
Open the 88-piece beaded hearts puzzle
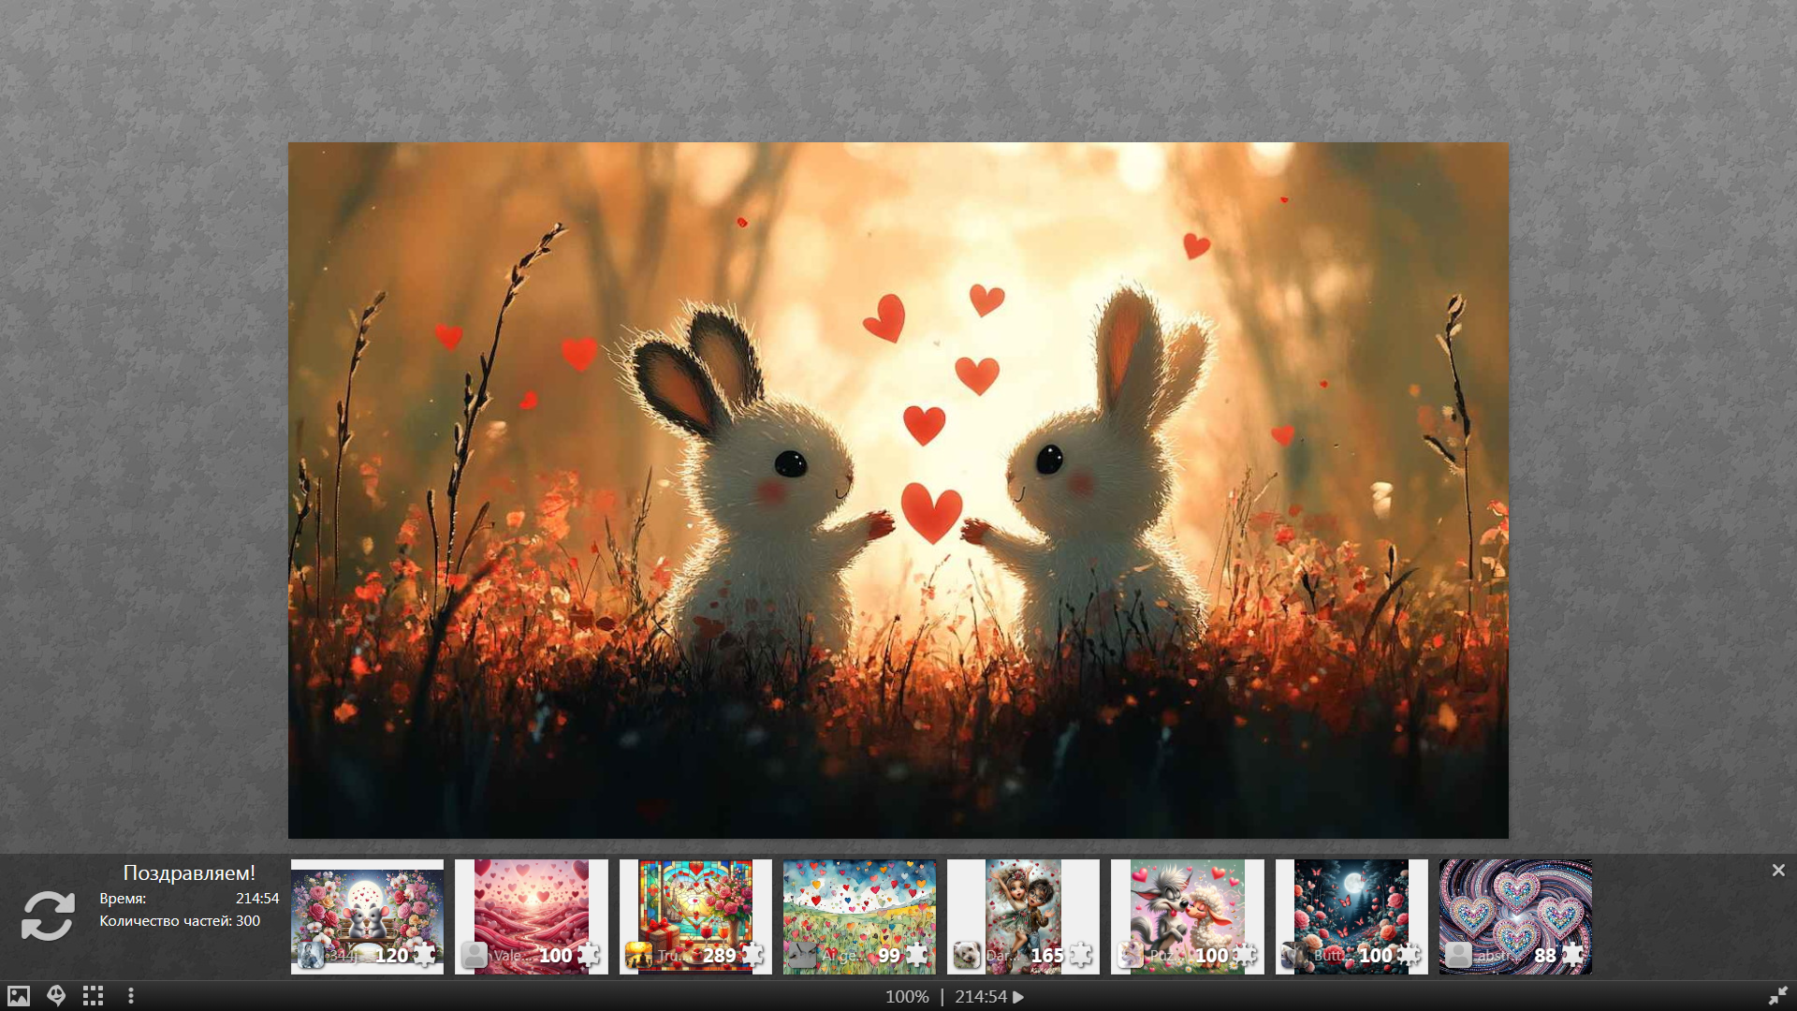pos(1515,908)
